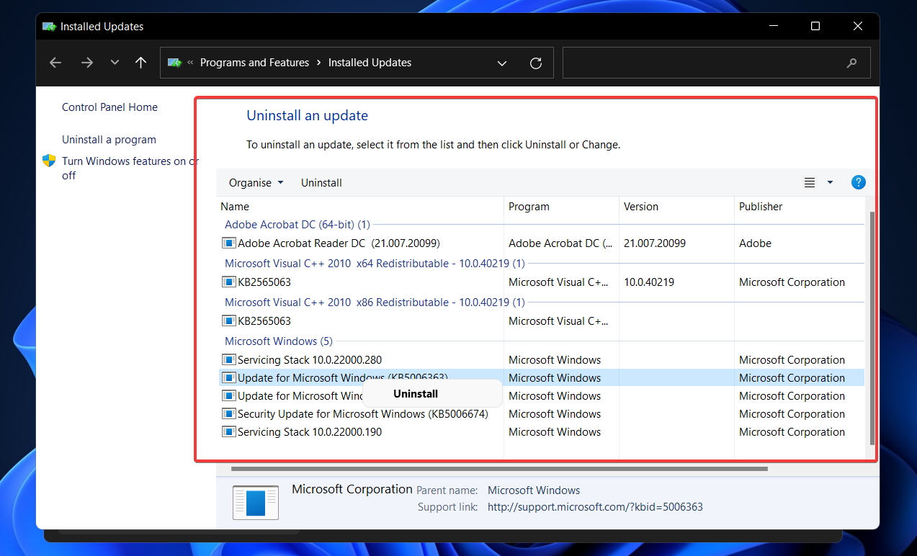Navigate to Programs and Features breadcrumb
917x556 pixels.
[254, 63]
